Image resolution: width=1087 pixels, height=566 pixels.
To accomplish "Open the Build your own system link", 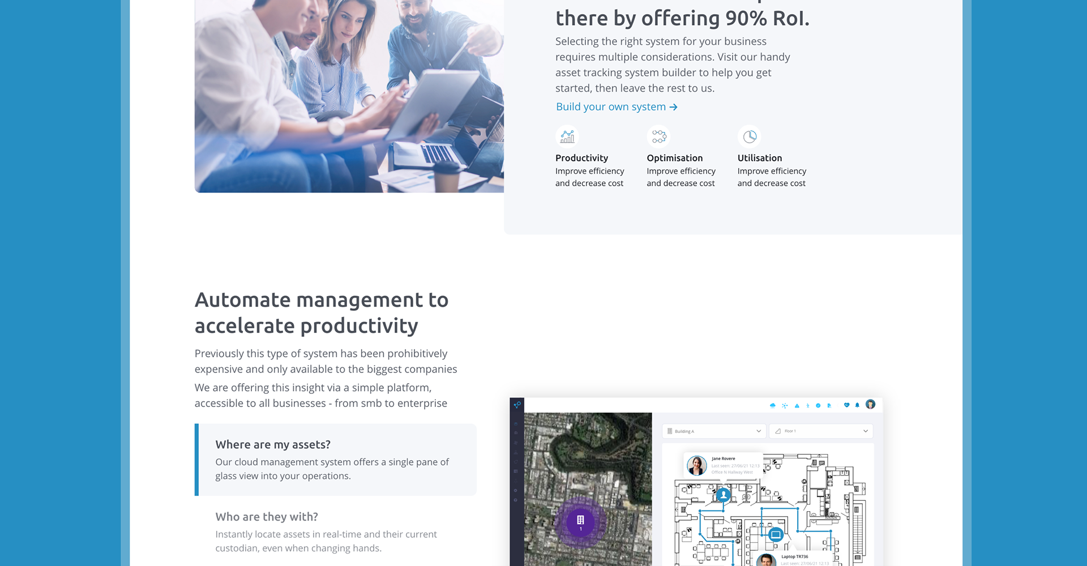I will pos(617,107).
